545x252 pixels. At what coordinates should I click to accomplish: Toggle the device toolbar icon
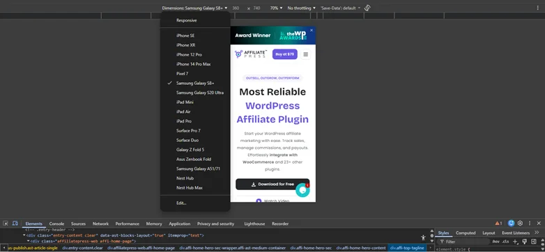(x=15, y=223)
